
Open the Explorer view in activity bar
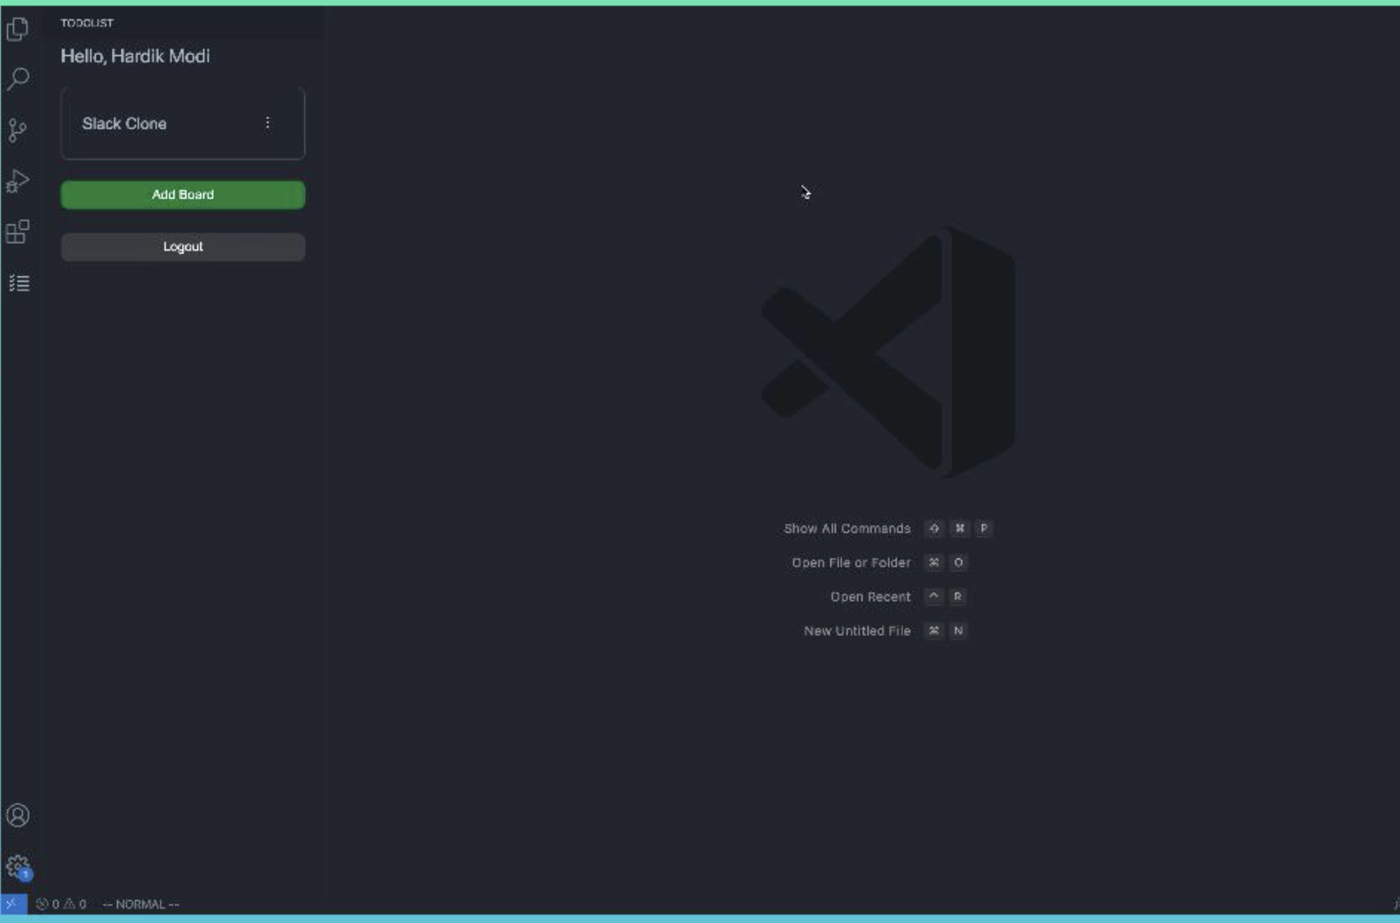tap(18, 29)
